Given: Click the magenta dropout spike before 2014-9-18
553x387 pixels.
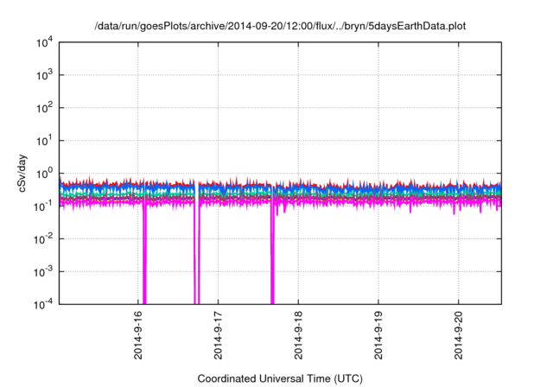Looking at the screenshot, I should coord(272,254).
